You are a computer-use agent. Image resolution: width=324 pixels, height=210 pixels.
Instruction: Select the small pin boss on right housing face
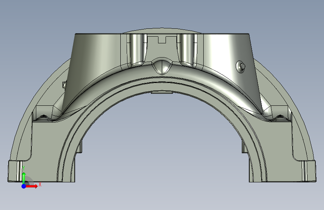(241, 67)
